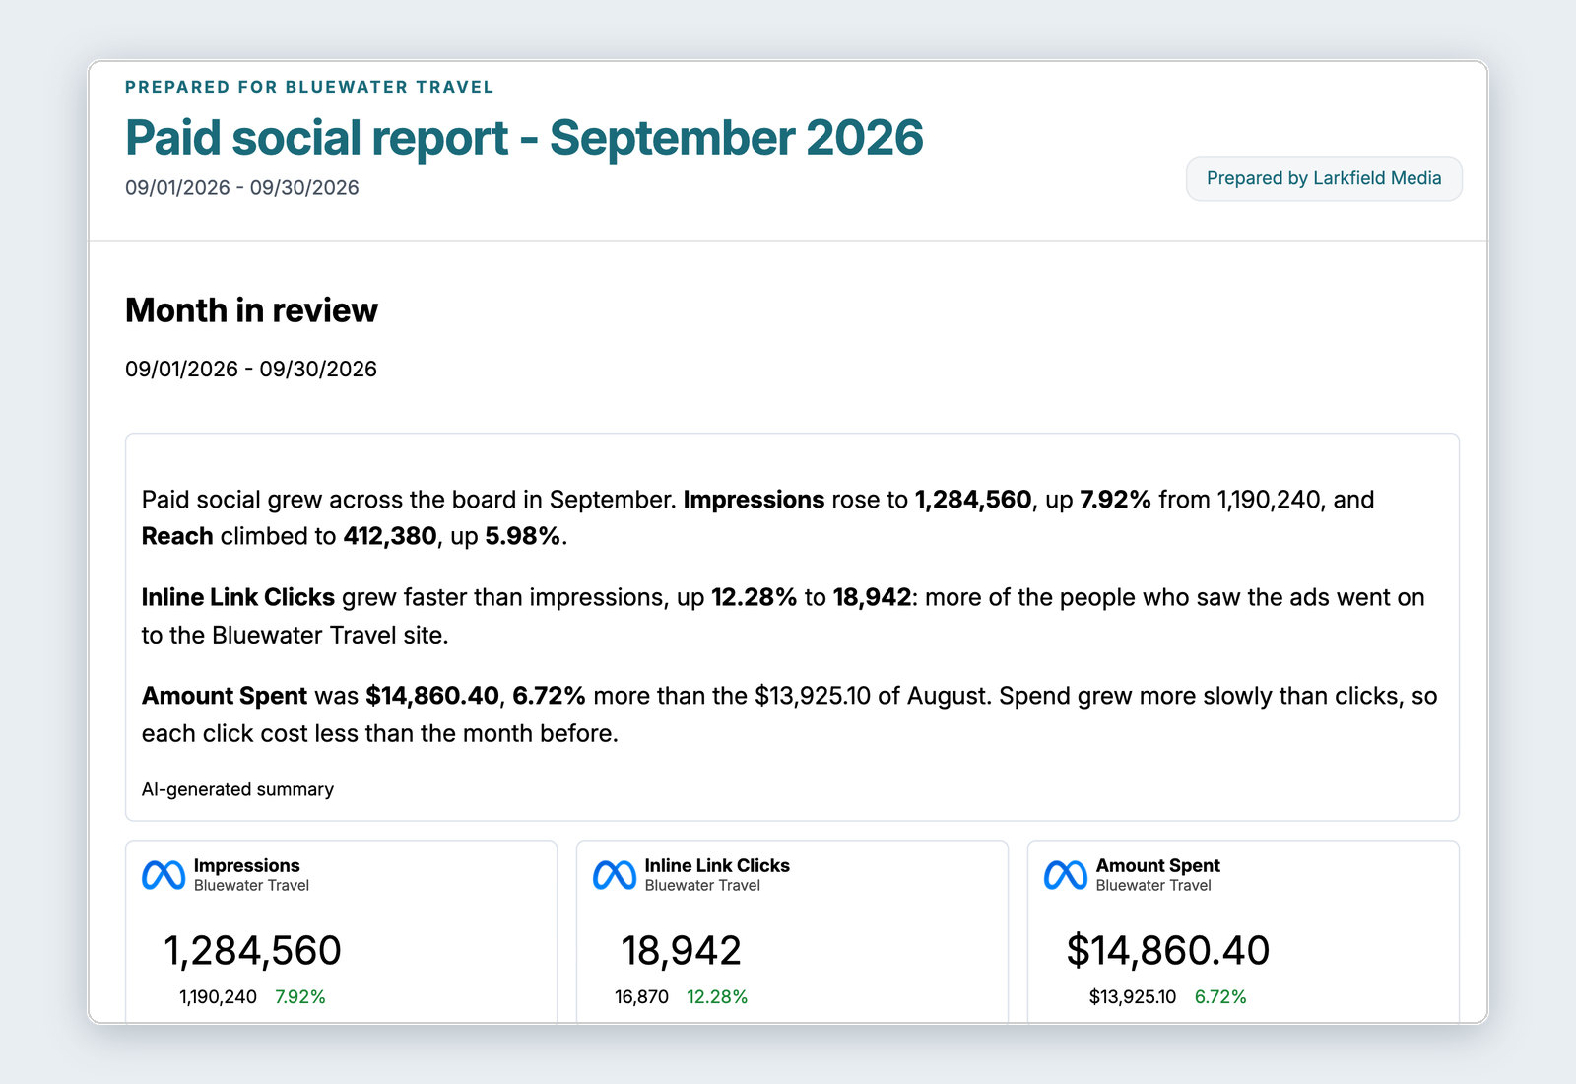
Task: Click the green 6.72% change on spend card
Action: pyautogui.click(x=1220, y=997)
